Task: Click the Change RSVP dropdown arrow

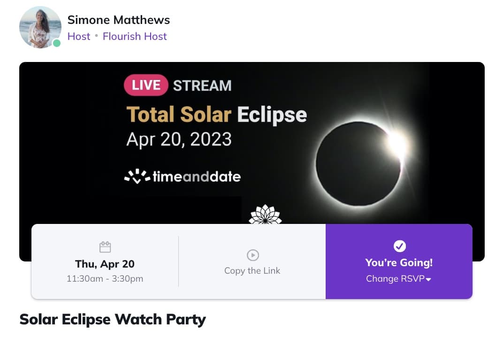Action: tap(428, 280)
